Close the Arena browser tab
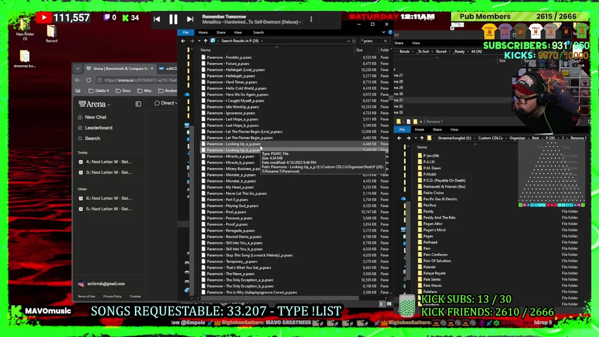 [x=152, y=68]
